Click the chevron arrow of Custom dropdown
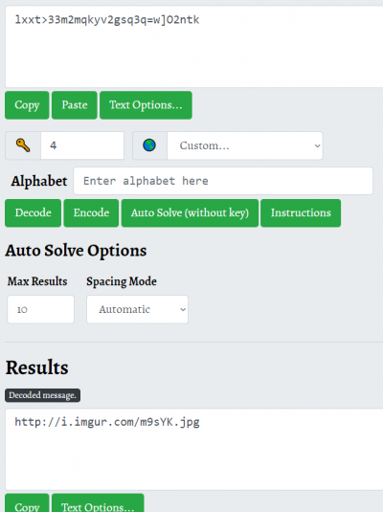Viewport: 383px width, 512px height. coord(317,145)
